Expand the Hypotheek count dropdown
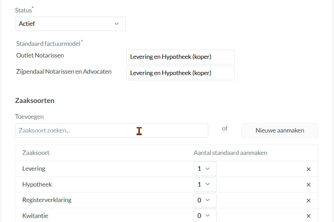 205,184
